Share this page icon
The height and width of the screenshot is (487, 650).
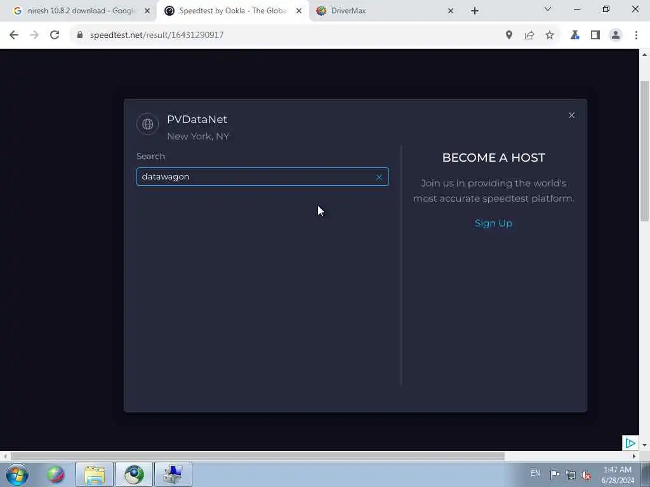pos(529,36)
